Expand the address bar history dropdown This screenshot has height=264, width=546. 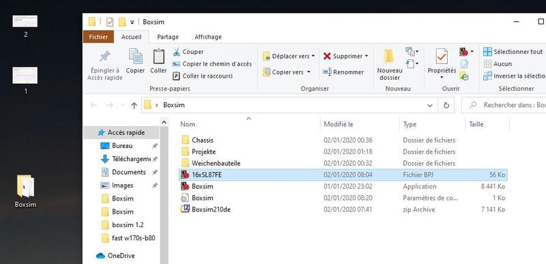[430, 105]
